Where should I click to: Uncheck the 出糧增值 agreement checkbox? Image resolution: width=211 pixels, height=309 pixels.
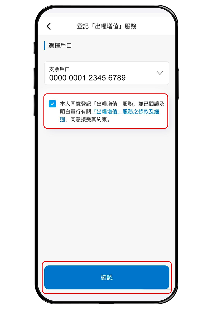[x=52, y=104]
